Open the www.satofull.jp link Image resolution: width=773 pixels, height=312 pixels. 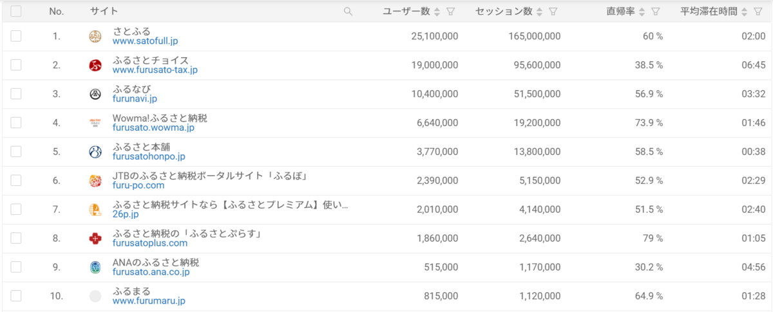[x=145, y=41]
